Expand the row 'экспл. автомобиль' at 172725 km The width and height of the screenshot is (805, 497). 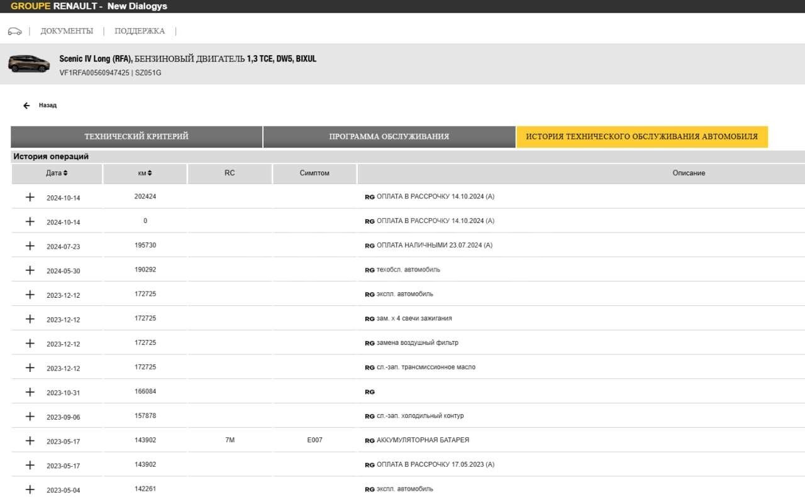point(30,295)
